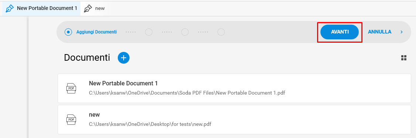Select the second wizard step circle
416x138 pixels.
pyautogui.click(x=149, y=32)
